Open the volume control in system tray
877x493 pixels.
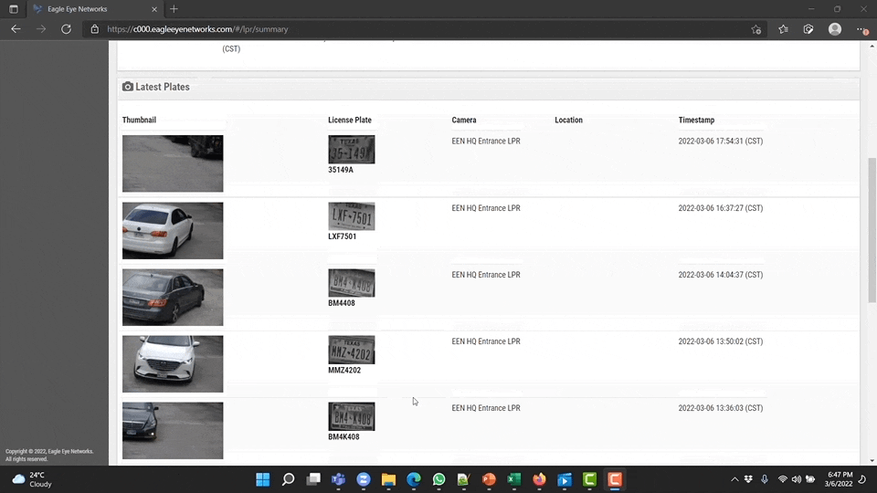click(x=797, y=479)
